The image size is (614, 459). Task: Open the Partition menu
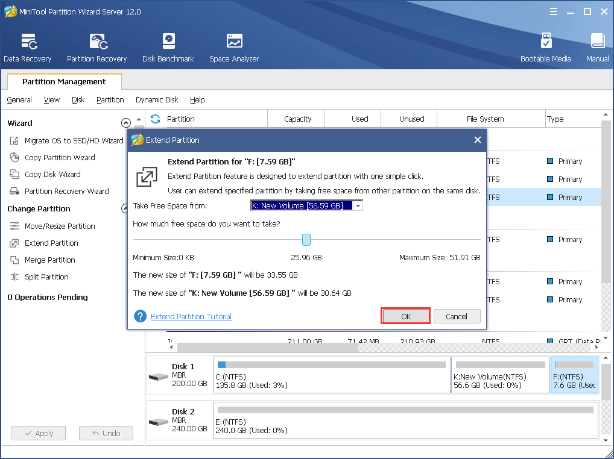[110, 100]
